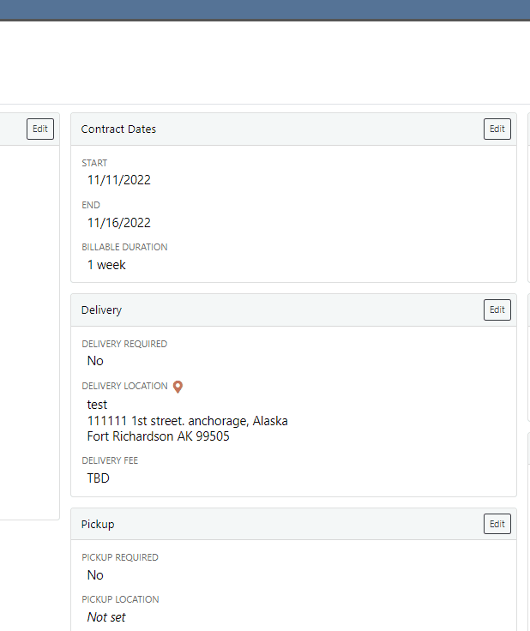Select the Fort Richardson AK 99505 line
530x631 pixels.
click(158, 436)
